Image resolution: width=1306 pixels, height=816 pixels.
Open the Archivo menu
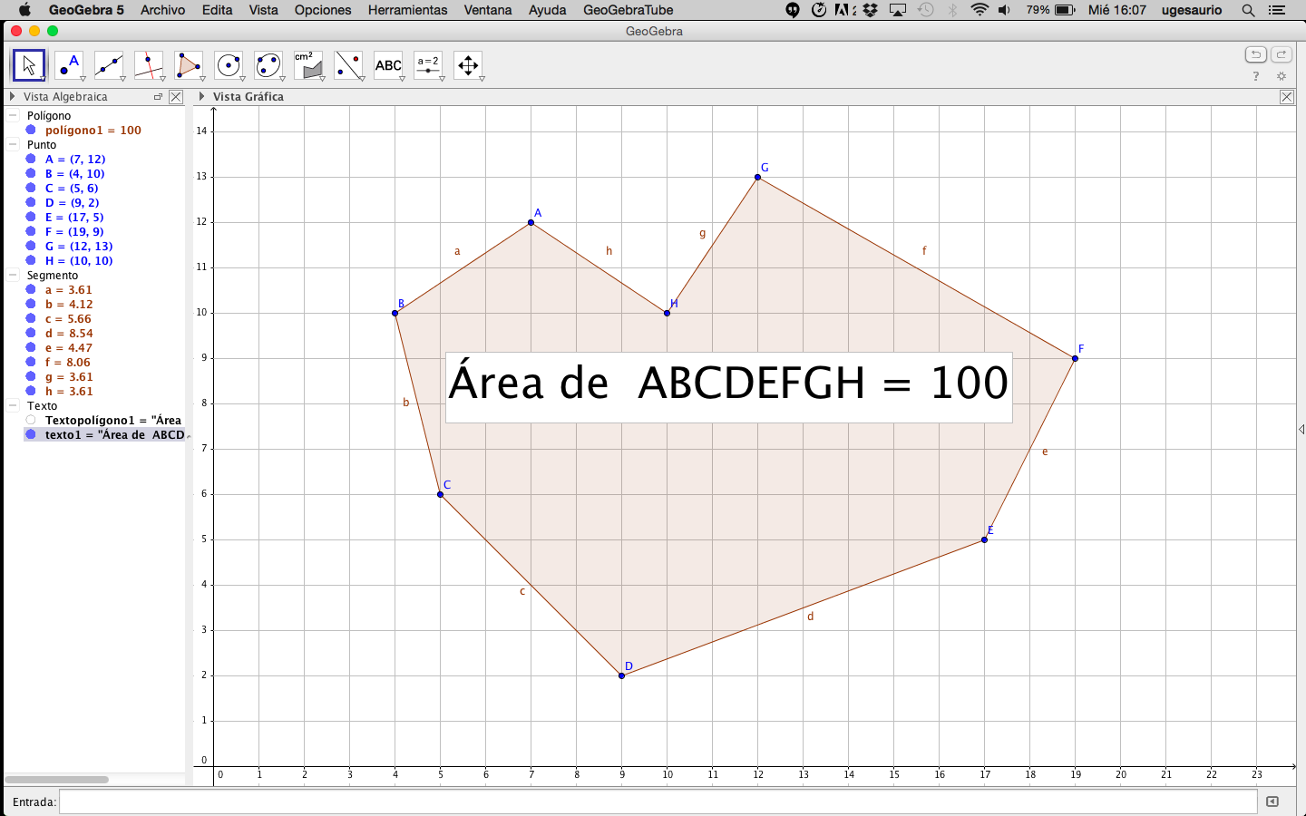[162, 10]
